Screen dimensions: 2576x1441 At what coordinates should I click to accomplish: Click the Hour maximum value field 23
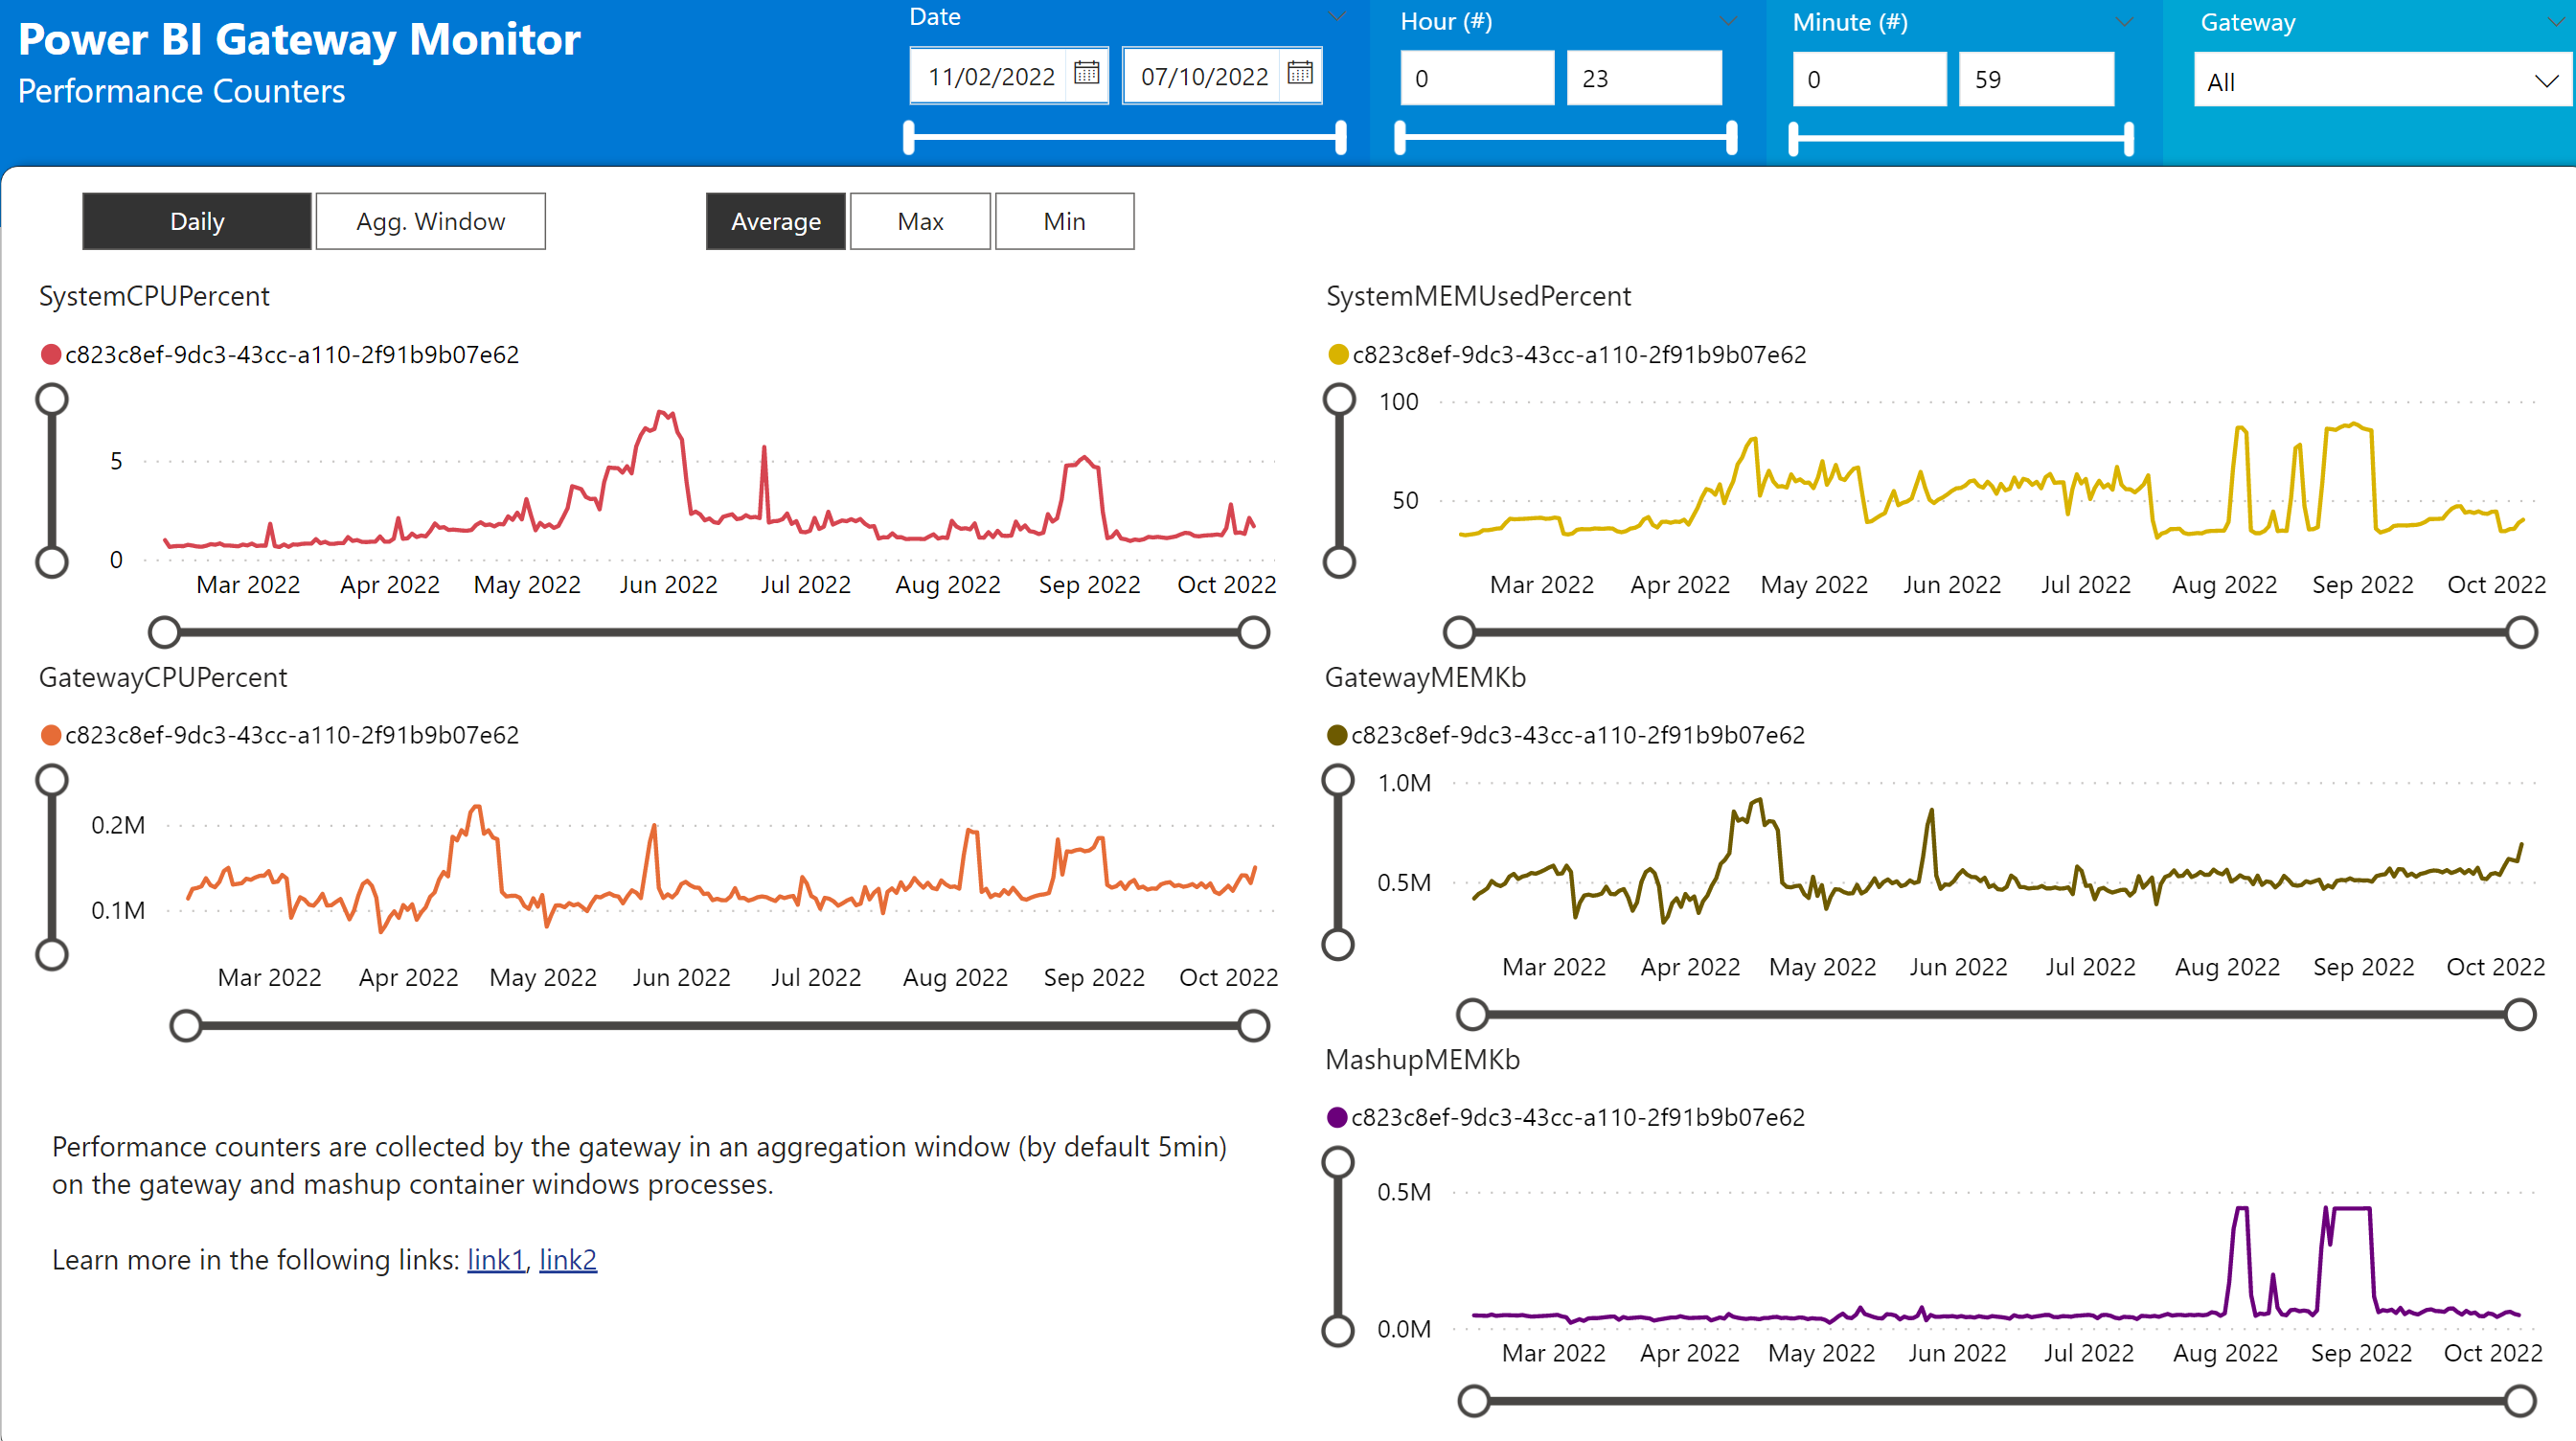tap(1643, 79)
